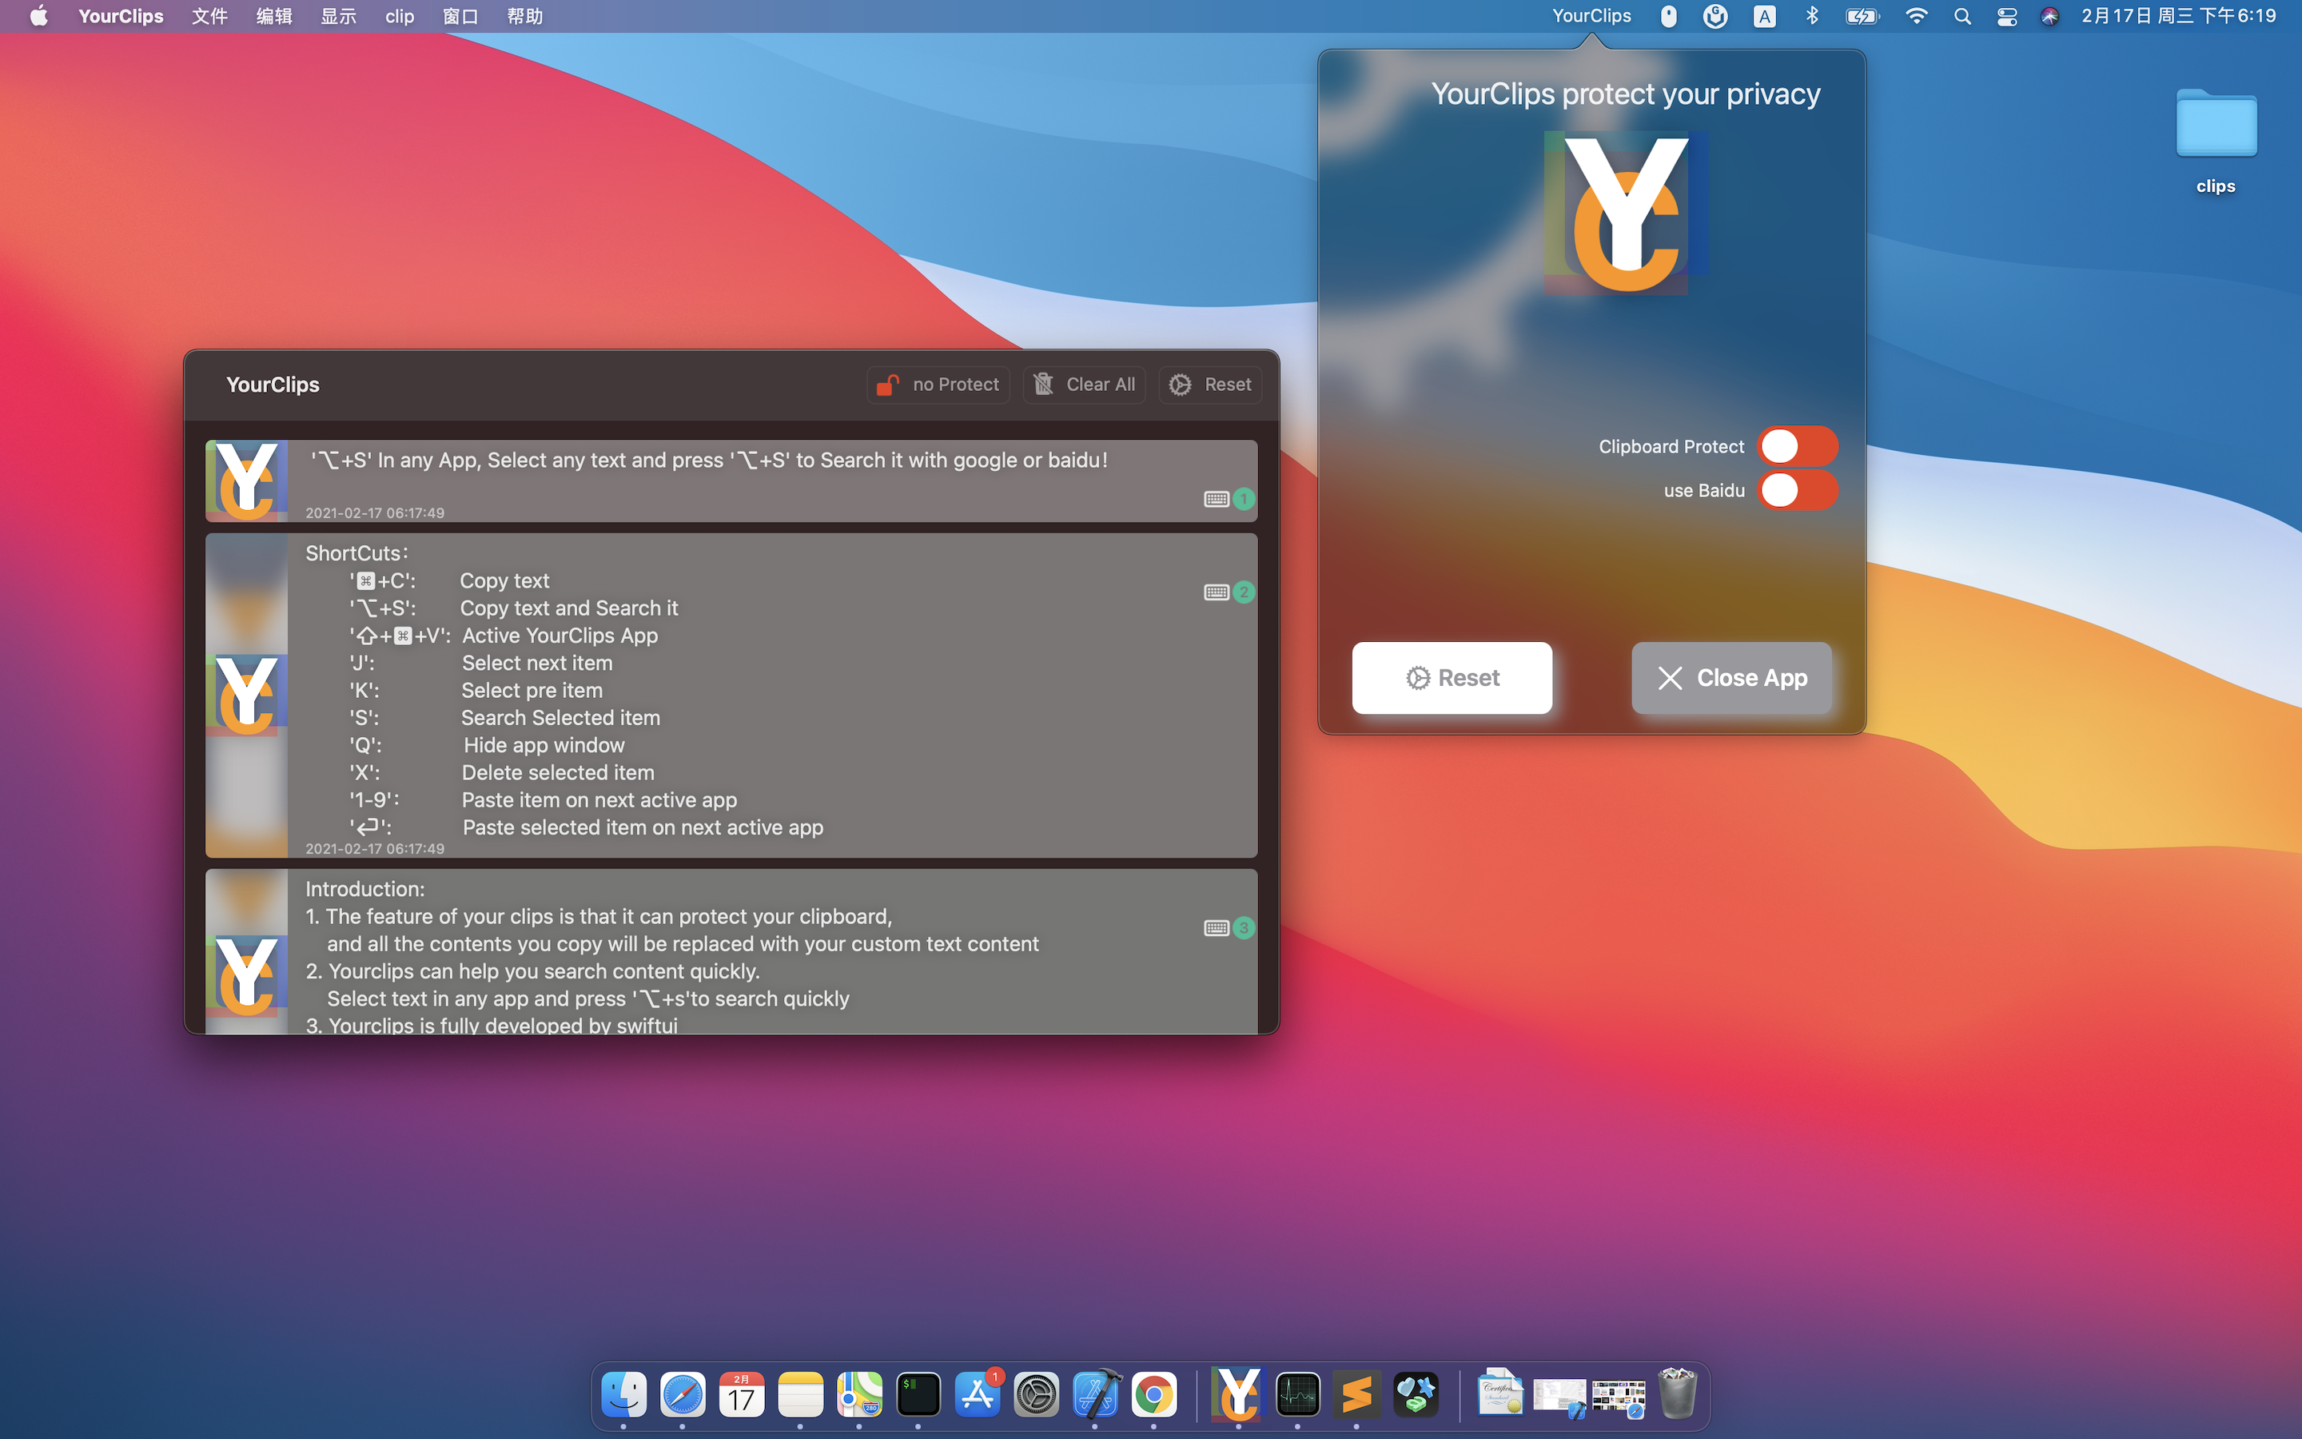This screenshot has width=2302, height=1439.
Task: Open App Store from the Dock
Action: 977,1395
